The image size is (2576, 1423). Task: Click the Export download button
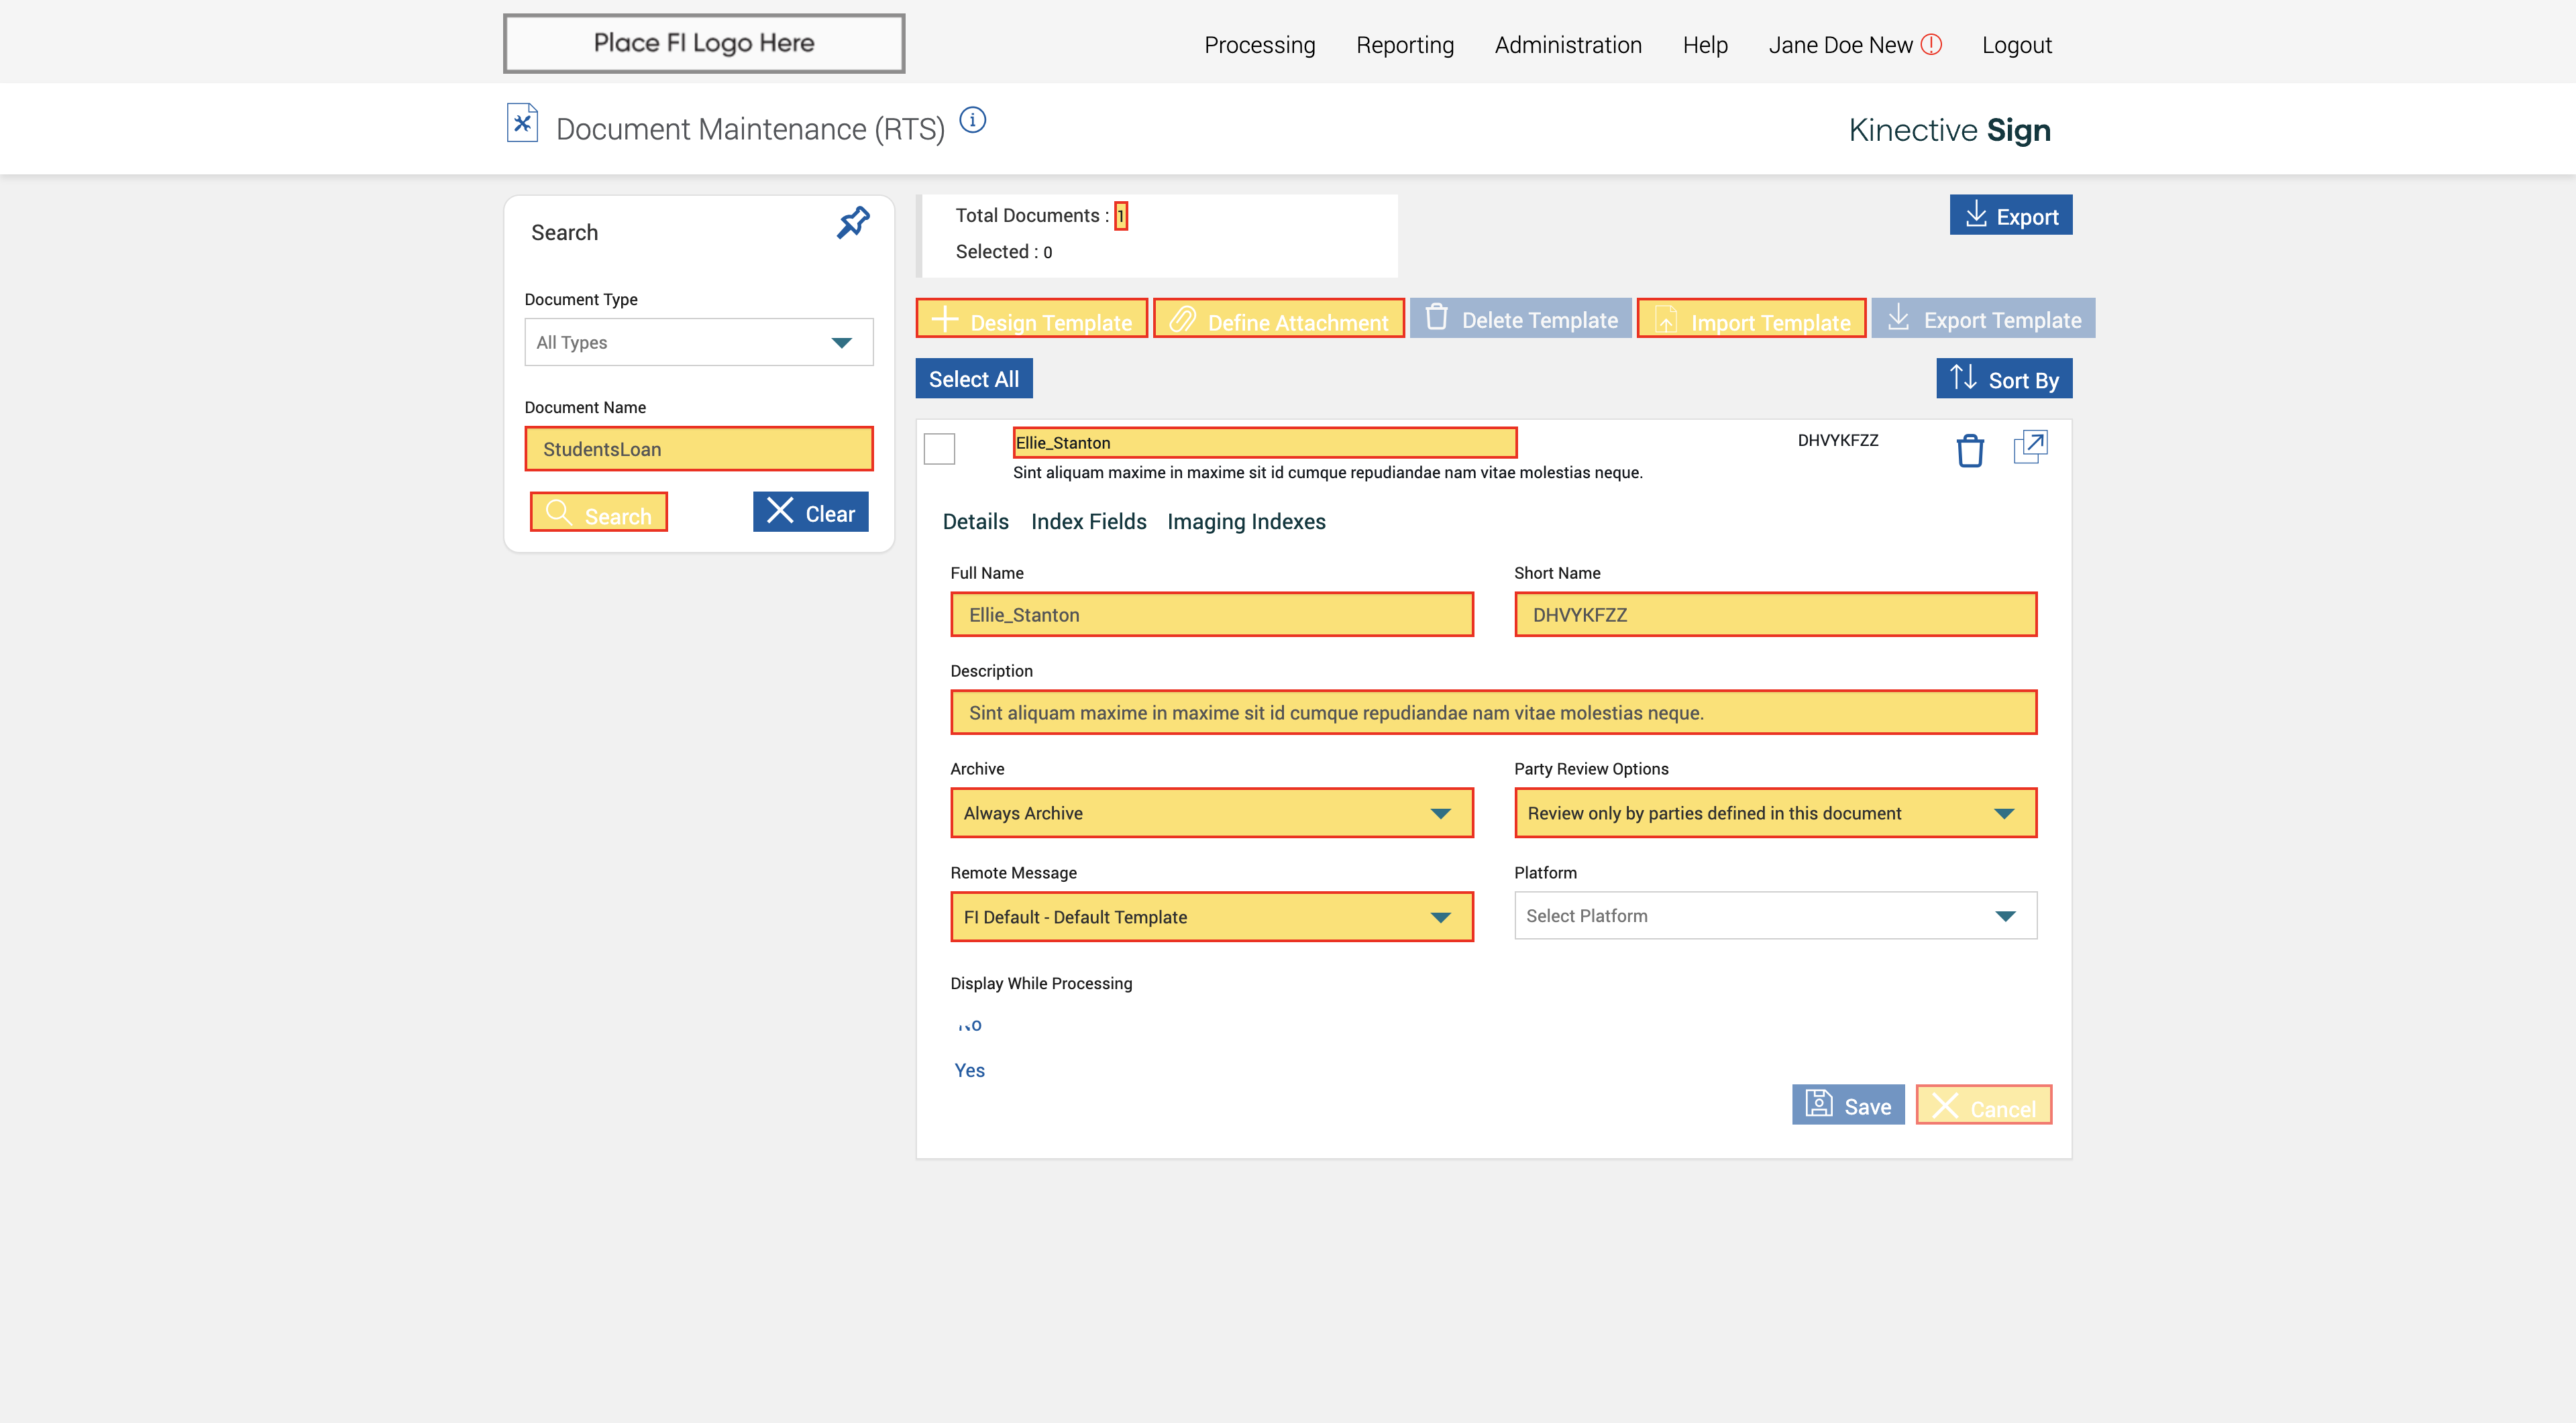(2010, 216)
